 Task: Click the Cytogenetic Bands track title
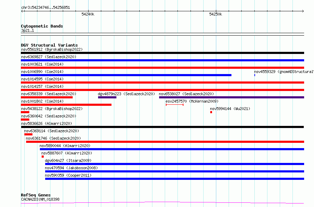(42, 26)
